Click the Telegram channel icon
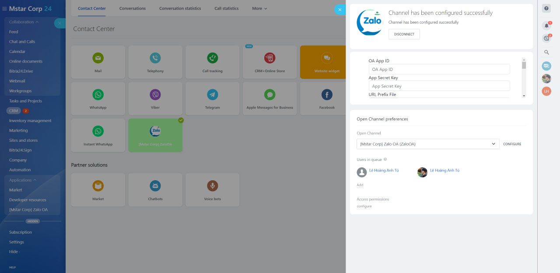The image size is (560, 273). pos(213,94)
